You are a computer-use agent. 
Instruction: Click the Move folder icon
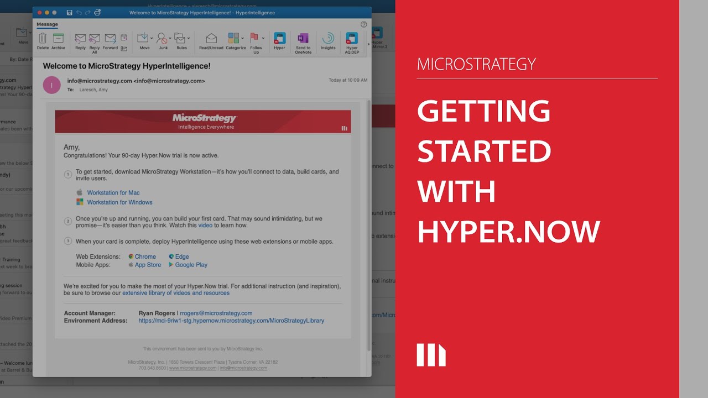coord(143,38)
